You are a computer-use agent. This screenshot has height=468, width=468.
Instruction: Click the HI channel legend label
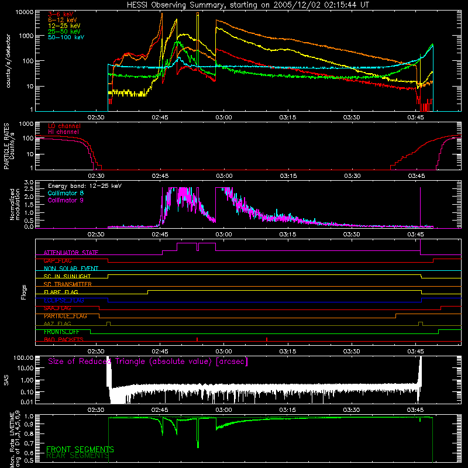(x=64, y=132)
